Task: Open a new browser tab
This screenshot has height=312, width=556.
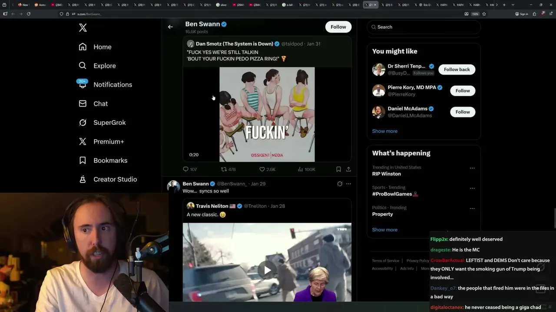Action: click(504, 5)
